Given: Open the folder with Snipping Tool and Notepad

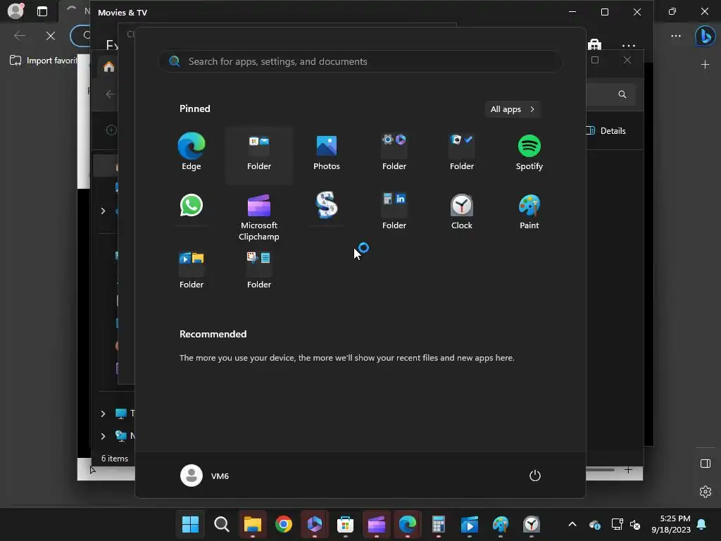Looking at the screenshot, I should coord(259,270).
